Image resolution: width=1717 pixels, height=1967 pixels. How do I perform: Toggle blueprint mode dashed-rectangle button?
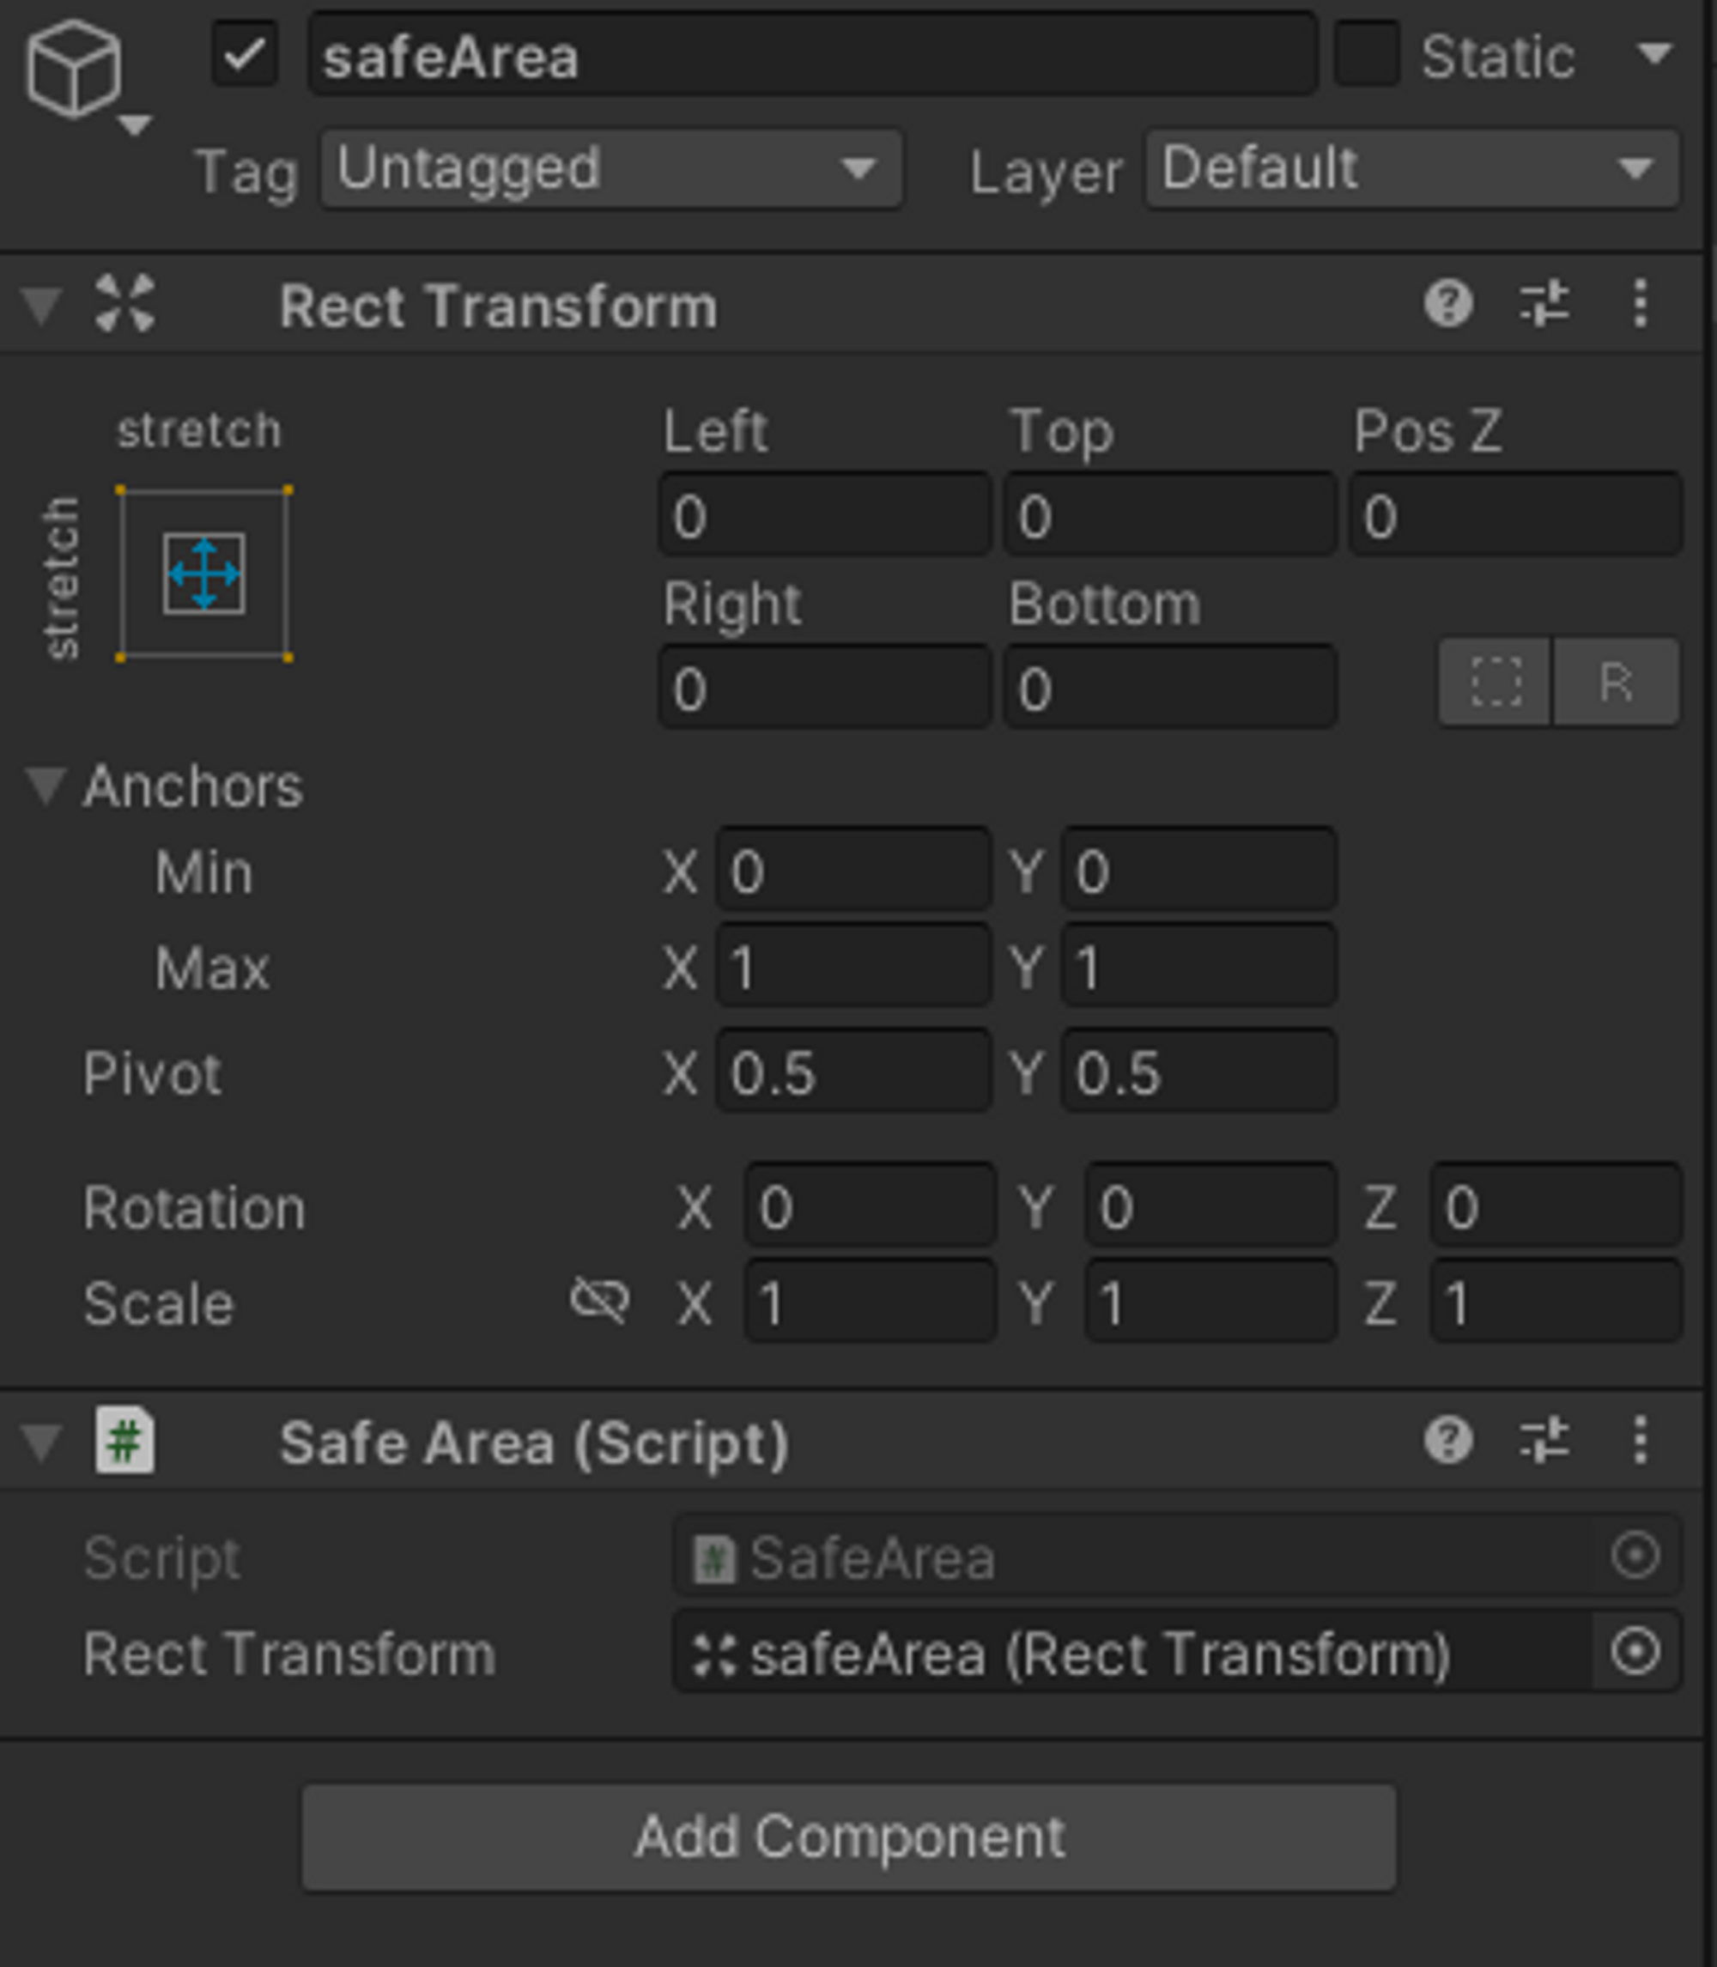1495,683
